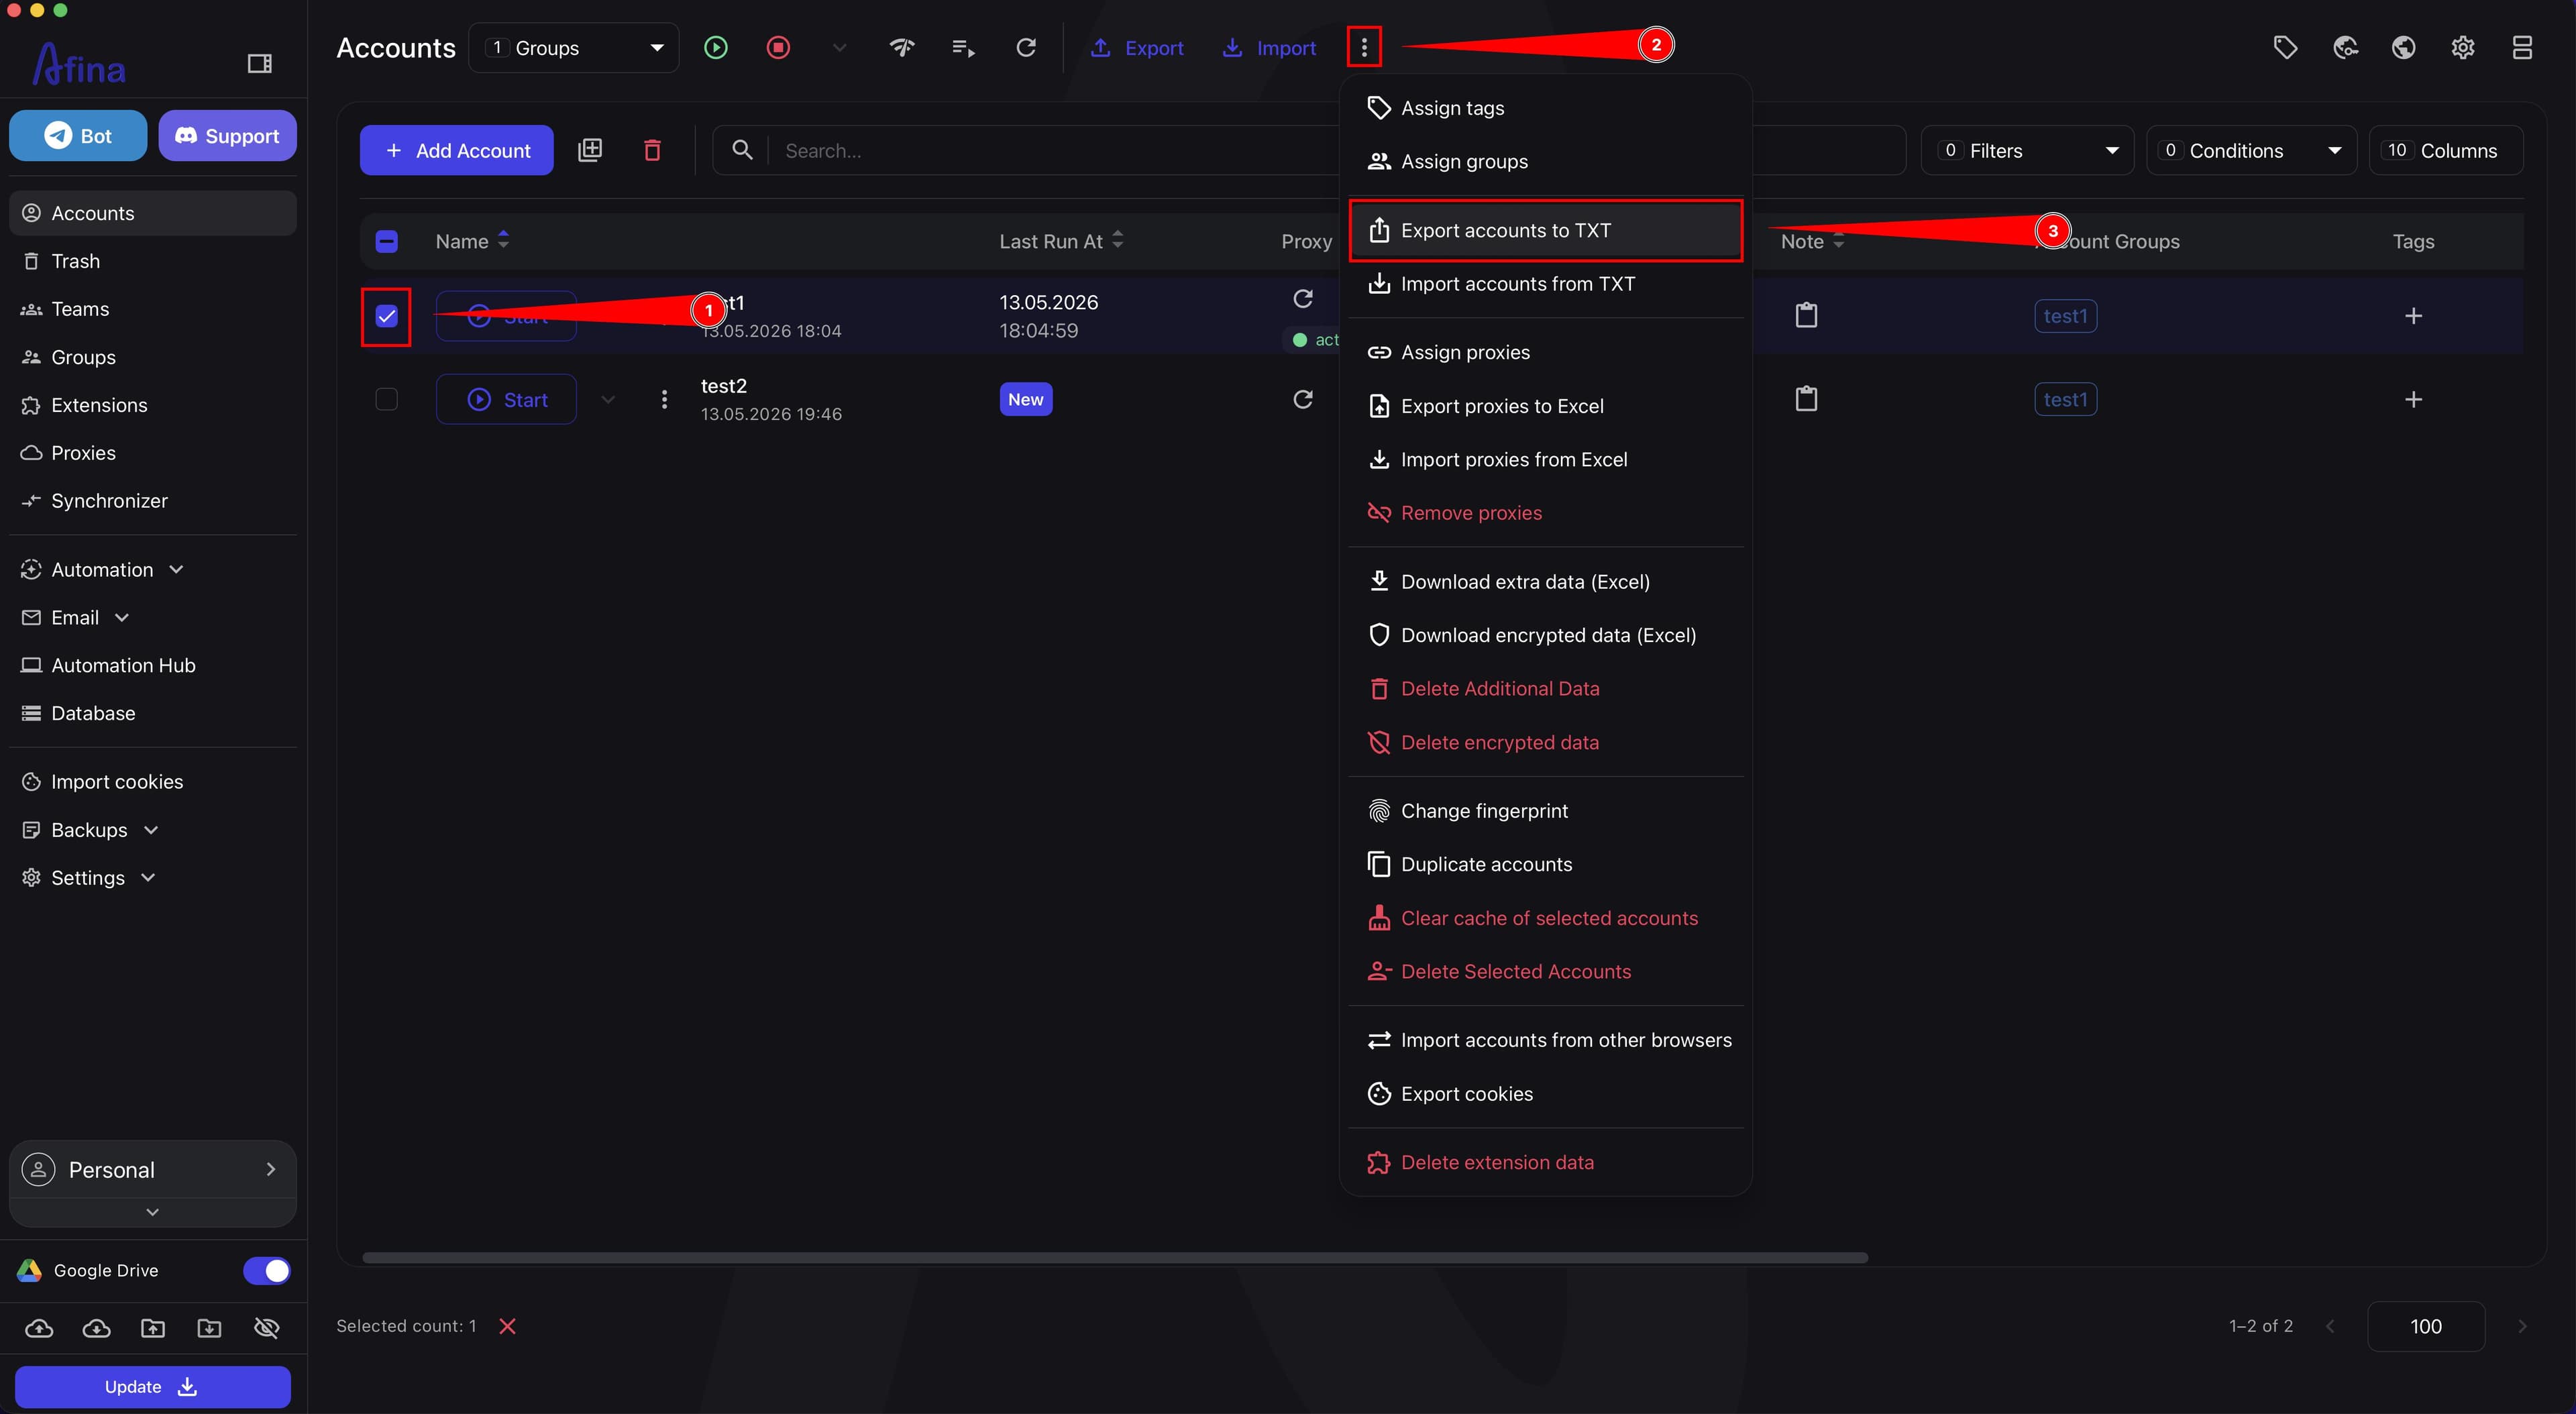2576x1414 pixels.
Task: Click the folder download icon at bottom
Action: 209,1328
